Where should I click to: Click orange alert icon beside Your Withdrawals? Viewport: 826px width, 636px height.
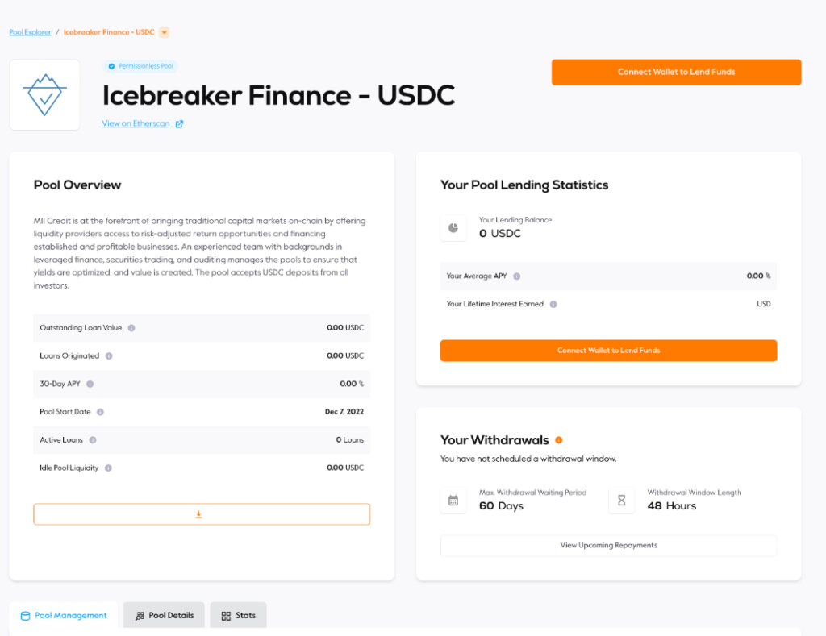point(559,439)
